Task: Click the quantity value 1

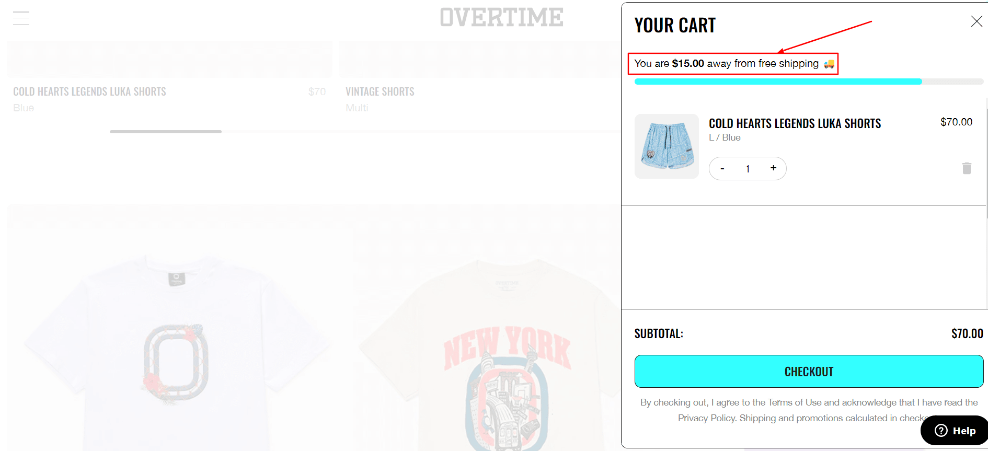Action: (x=748, y=169)
